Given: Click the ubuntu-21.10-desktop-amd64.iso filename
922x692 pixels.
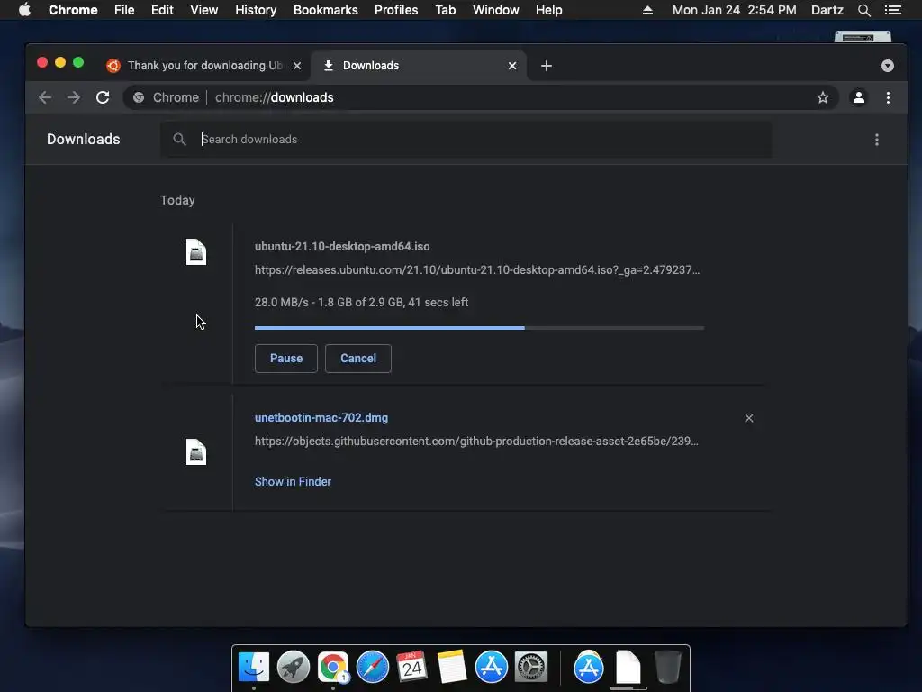Looking at the screenshot, I should click(x=341, y=247).
